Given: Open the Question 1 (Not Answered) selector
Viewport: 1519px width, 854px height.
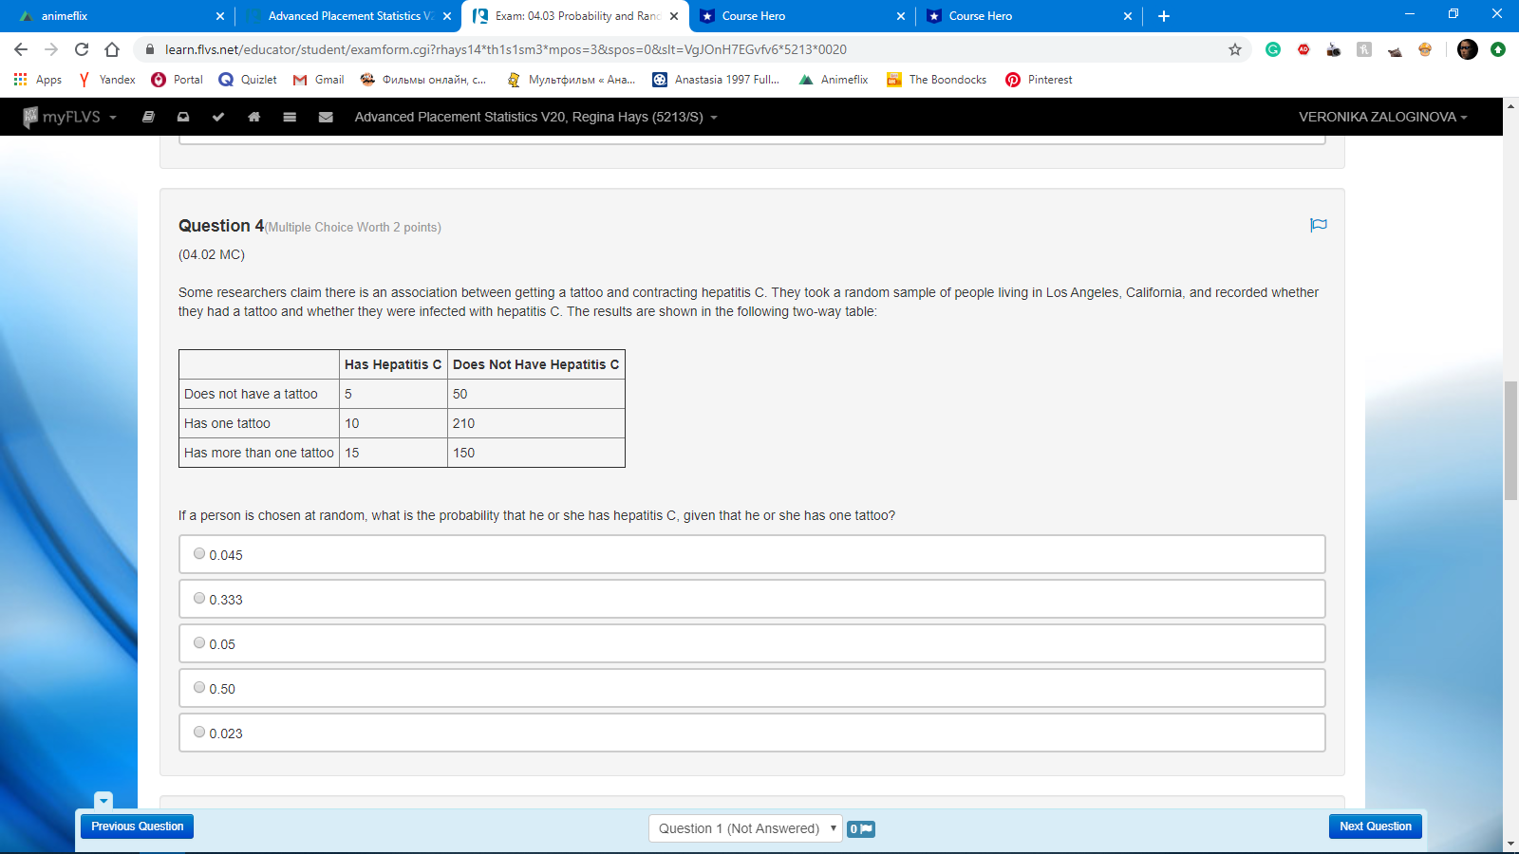Looking at the screenshot, I should coord(745,828).
